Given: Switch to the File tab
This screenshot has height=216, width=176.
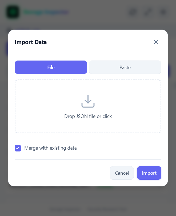Looking at the screenshot, I should tap(51, 67).
